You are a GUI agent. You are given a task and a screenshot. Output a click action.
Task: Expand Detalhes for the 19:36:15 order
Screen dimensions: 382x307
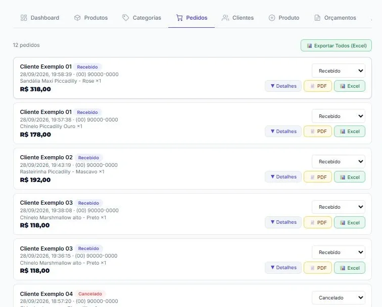283,268
